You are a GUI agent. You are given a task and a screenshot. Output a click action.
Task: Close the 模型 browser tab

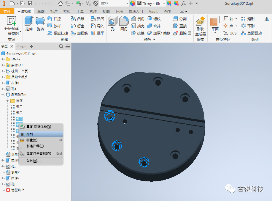pos(12,46)
